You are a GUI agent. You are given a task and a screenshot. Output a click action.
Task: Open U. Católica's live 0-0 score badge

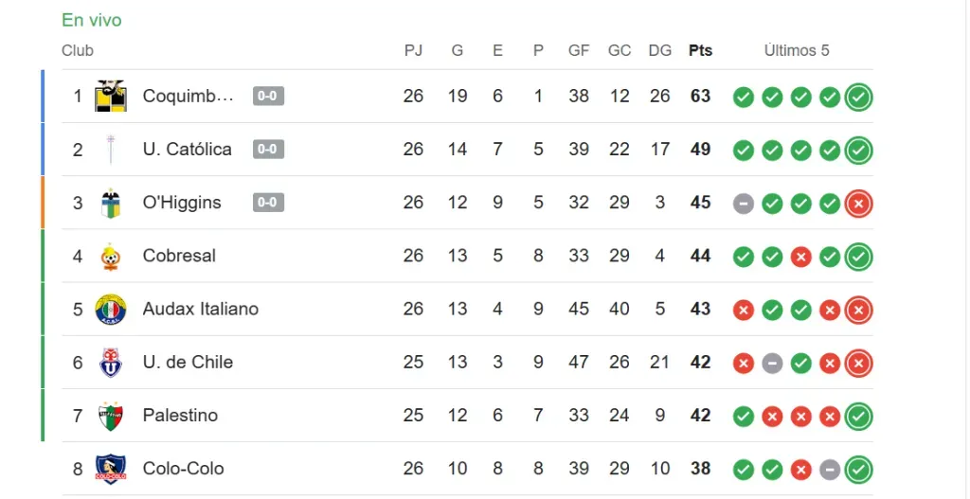point(269,150)
